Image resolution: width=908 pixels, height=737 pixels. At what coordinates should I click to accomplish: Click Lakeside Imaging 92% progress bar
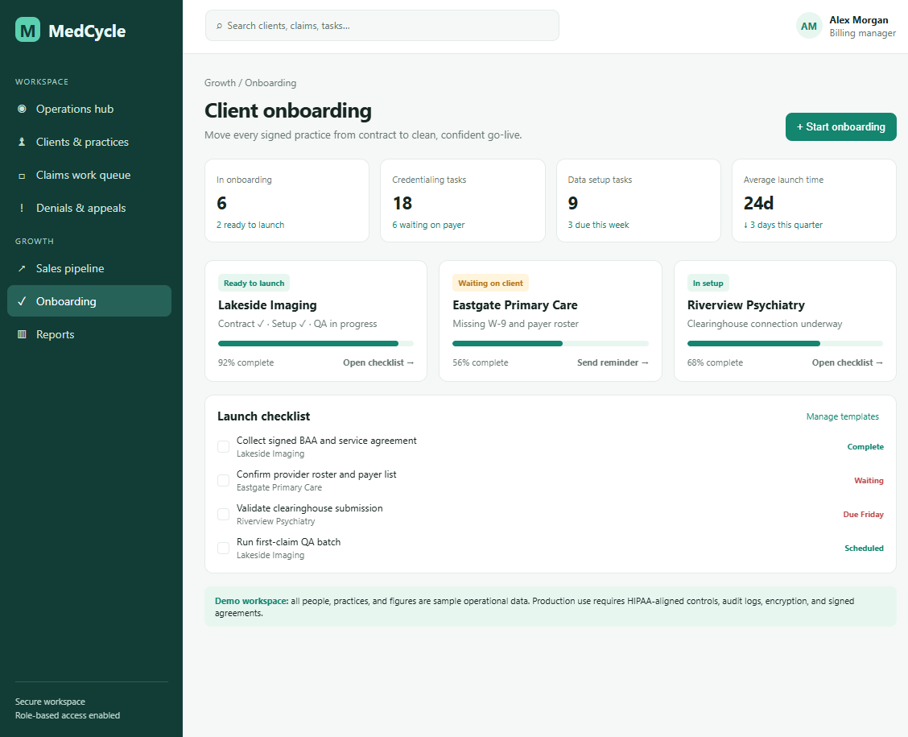click(x=316, y=344)
